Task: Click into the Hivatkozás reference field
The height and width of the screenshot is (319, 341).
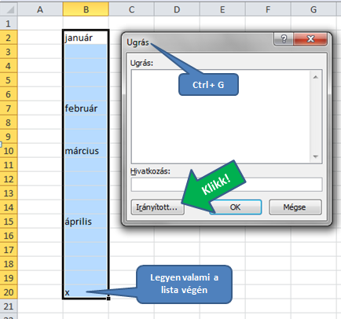Action: pos(226,185)
